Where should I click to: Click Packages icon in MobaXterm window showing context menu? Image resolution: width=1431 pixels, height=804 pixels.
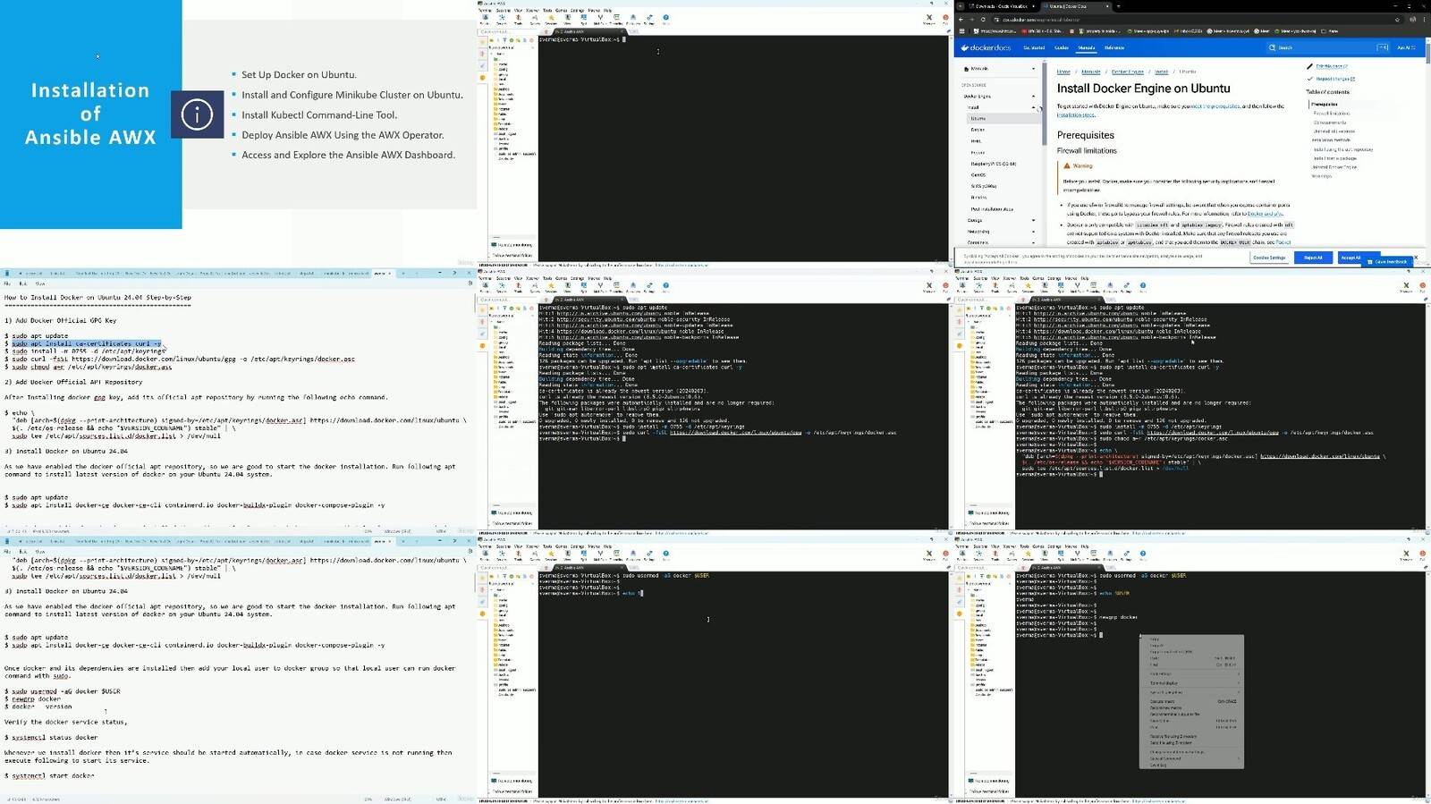pos(1110,554)
